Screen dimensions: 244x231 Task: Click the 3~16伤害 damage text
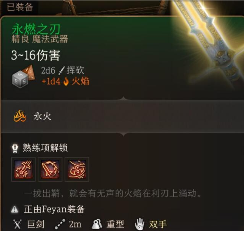coord(36,55)
